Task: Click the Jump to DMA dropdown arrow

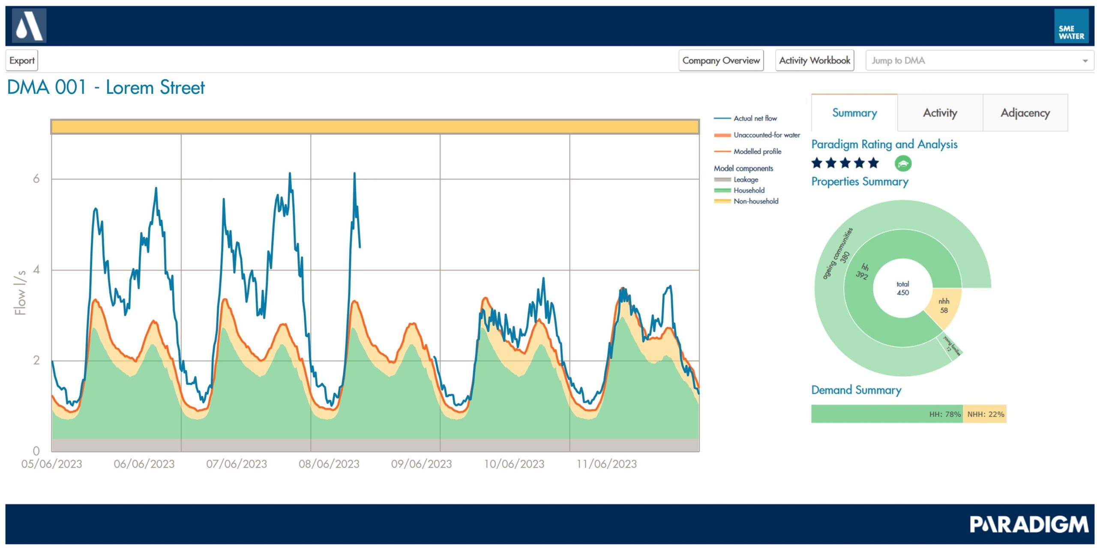Action: point(1085,61)
